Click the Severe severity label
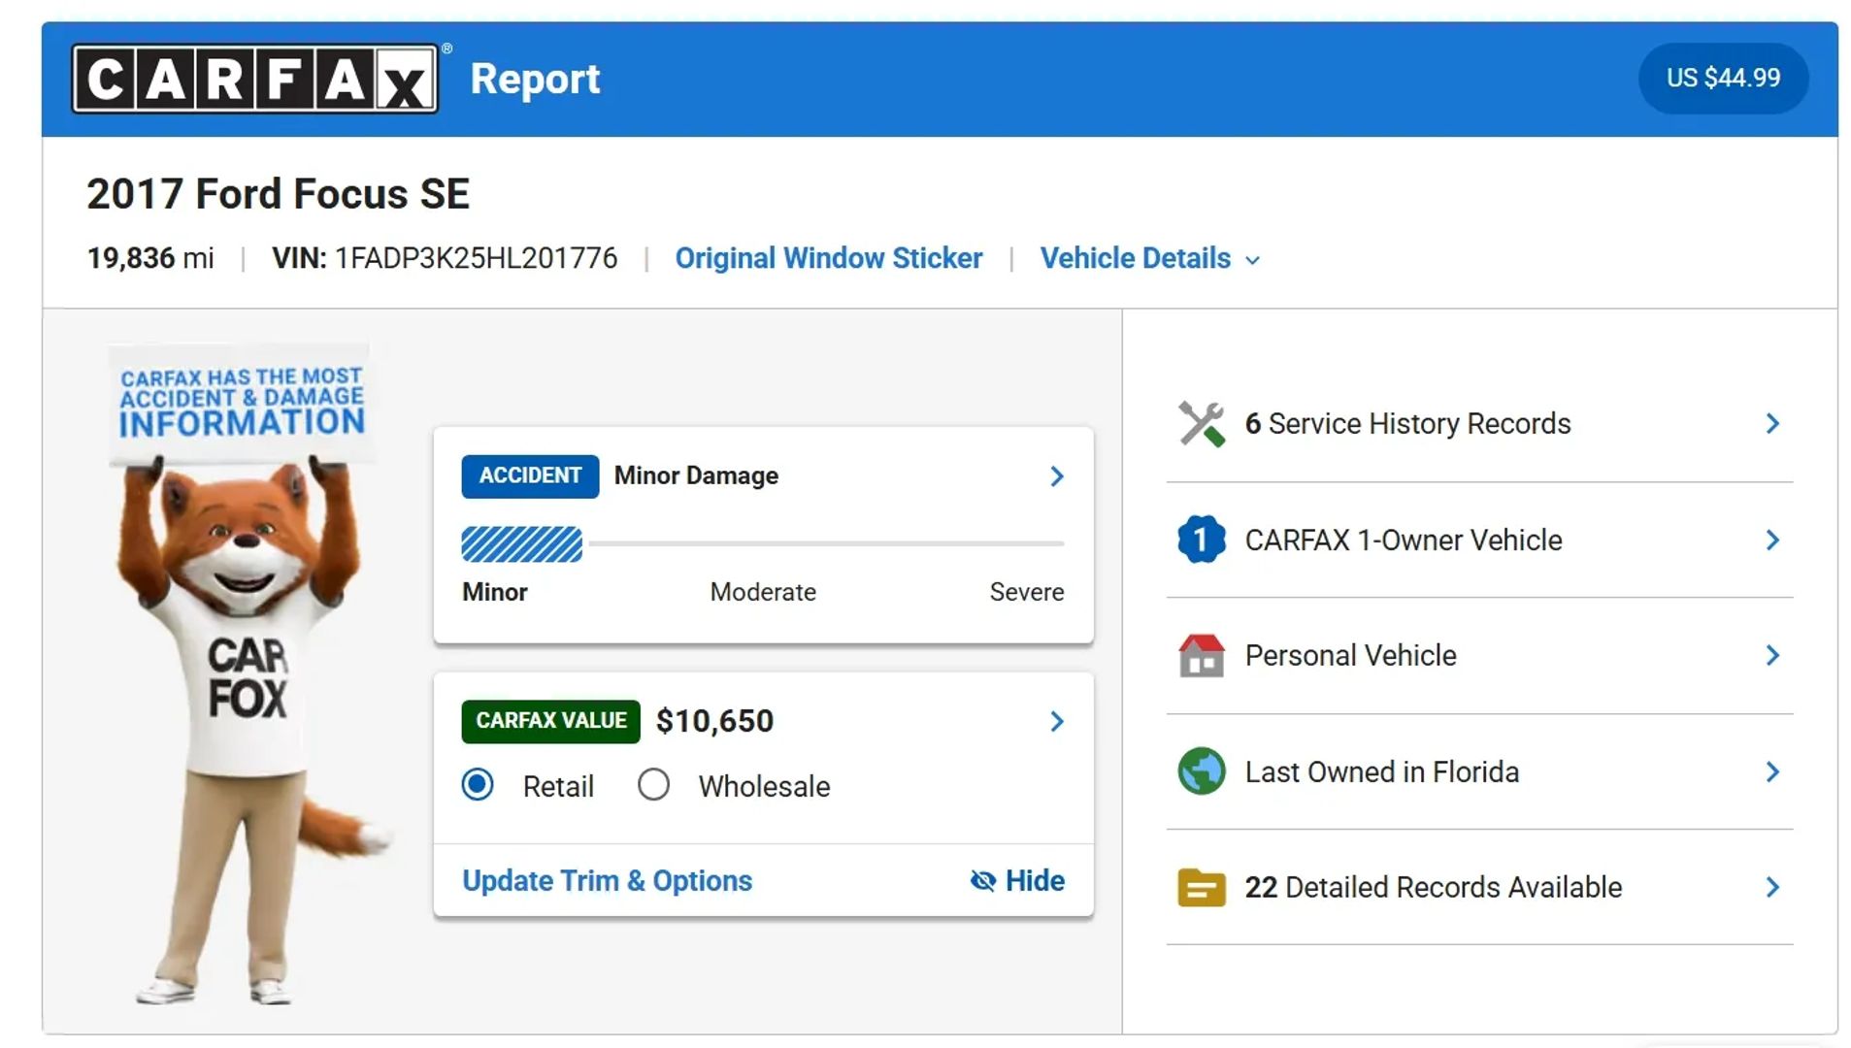Screen dimensions: 1851x1048 click(1027, 592)
